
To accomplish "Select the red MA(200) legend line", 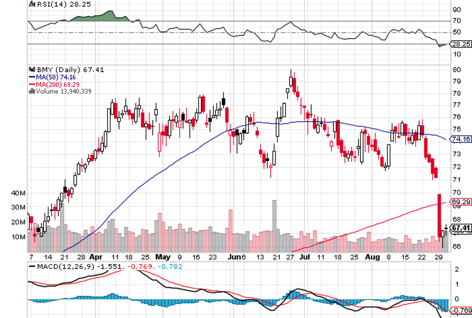I will click(32, 84).
